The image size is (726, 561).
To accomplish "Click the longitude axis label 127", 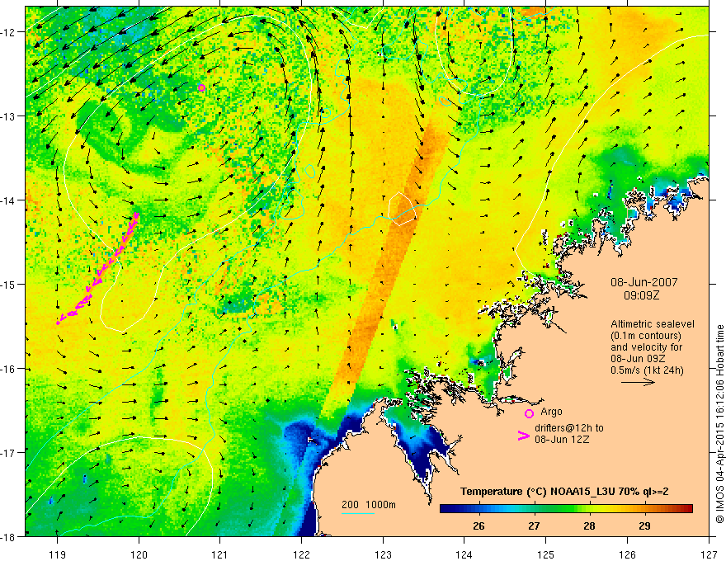I will coord(709,554).
